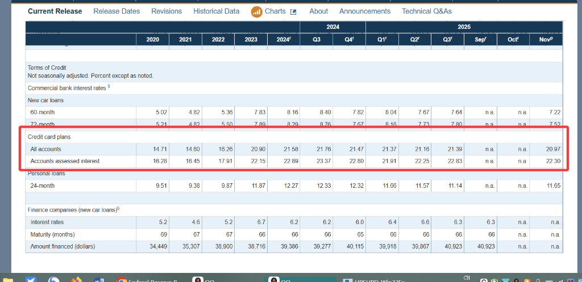The width and height of the screenshot is (582, 282).
Task: Open the About page link
Action: (318, 11)
